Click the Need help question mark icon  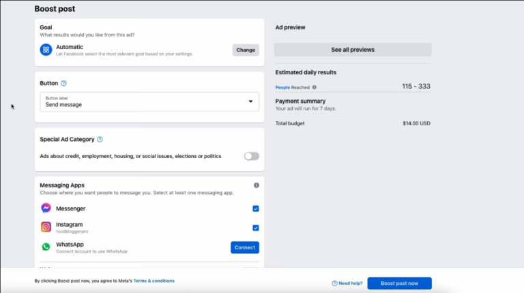point(334,283)
